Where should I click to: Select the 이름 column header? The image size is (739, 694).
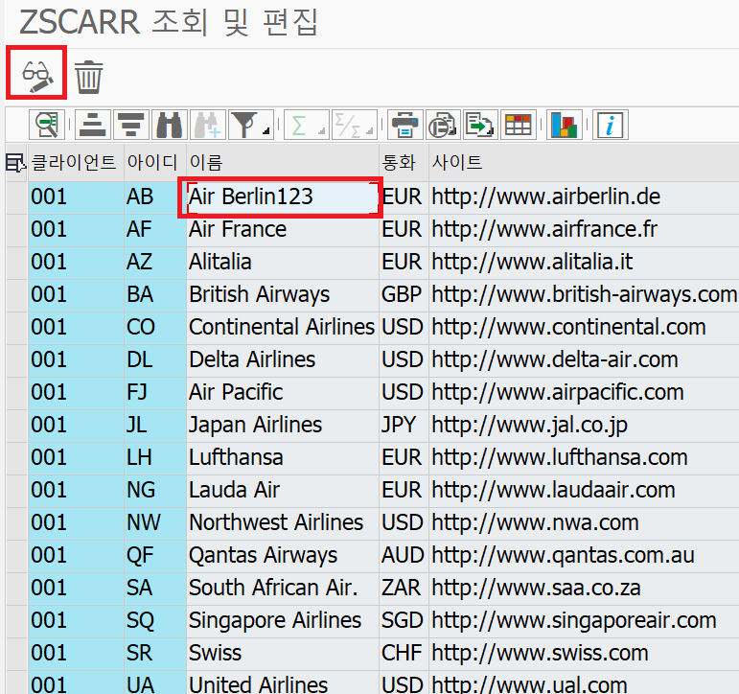(x=283, y=163)
